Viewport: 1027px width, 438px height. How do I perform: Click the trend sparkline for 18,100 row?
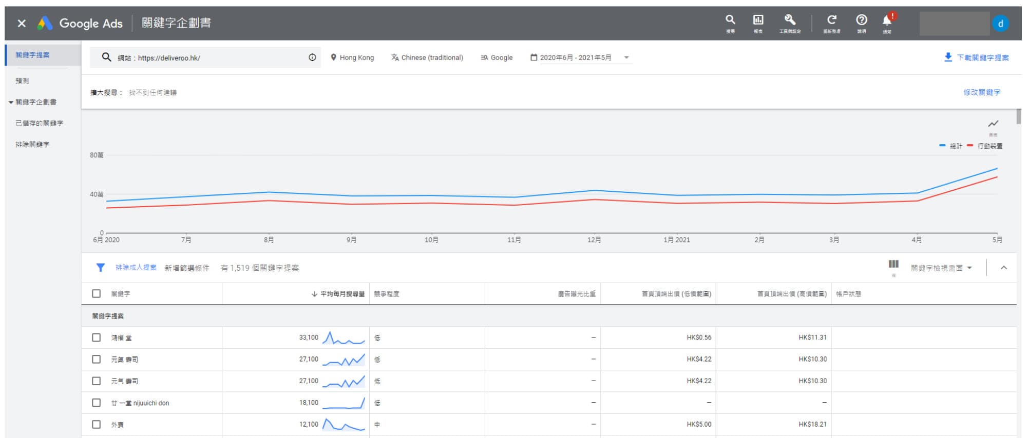pyautogui.click(x=344, y=403)
